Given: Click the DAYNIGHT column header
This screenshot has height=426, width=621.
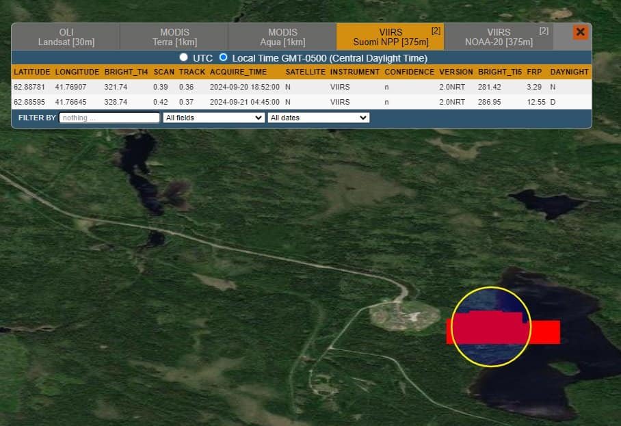Looking at the screenshot, I should tap(569, 72).
